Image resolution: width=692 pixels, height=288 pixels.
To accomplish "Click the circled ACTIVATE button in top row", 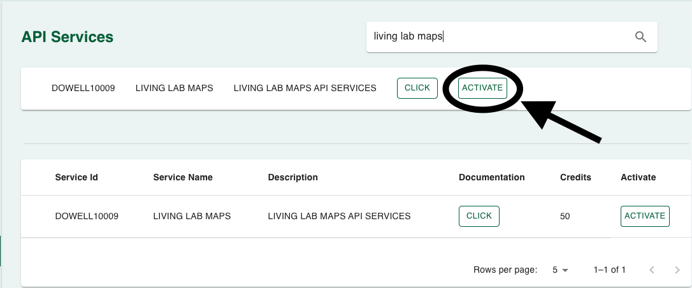I will (x=482, y=88).
